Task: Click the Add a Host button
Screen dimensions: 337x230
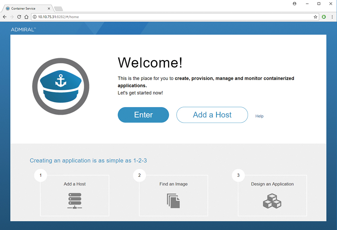Action: (x=212, y=115)
